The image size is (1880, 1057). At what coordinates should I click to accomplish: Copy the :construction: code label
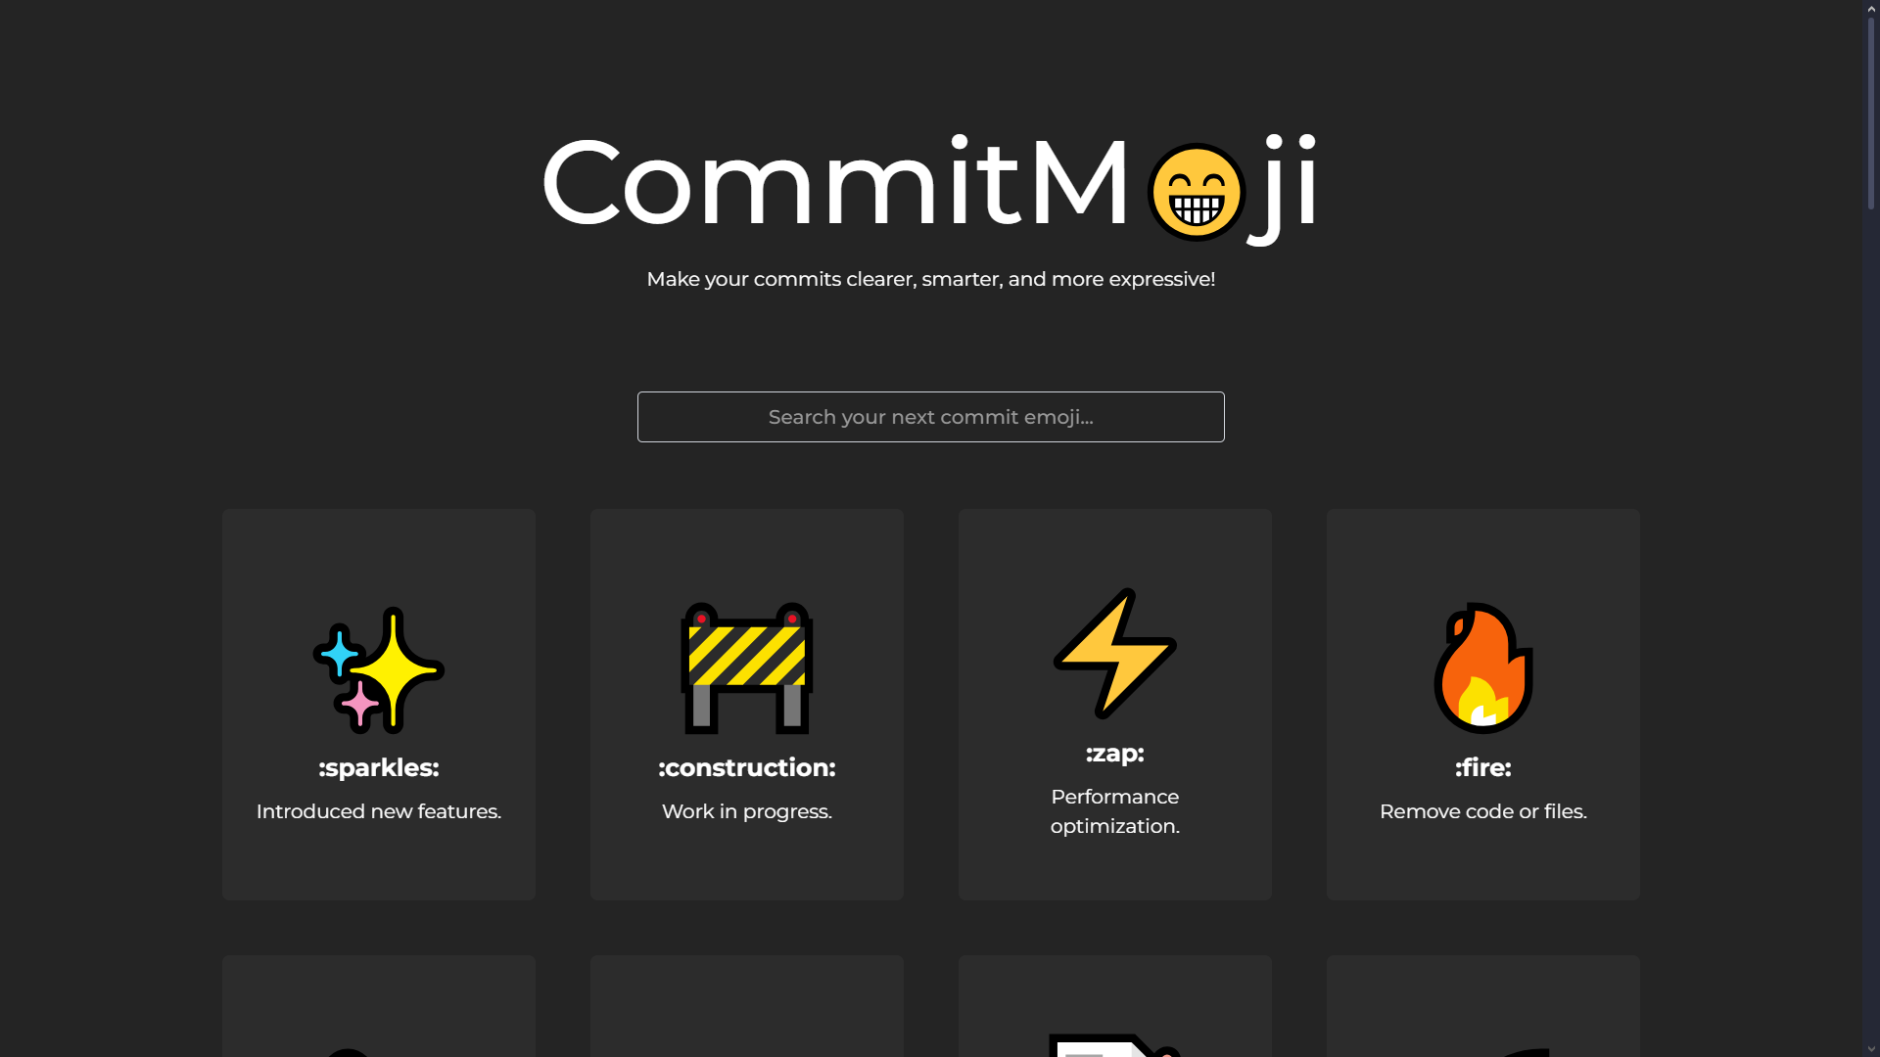747,767
